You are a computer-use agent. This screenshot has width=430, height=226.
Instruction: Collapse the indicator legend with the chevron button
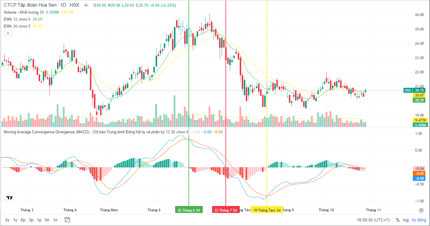click(8, 33)
